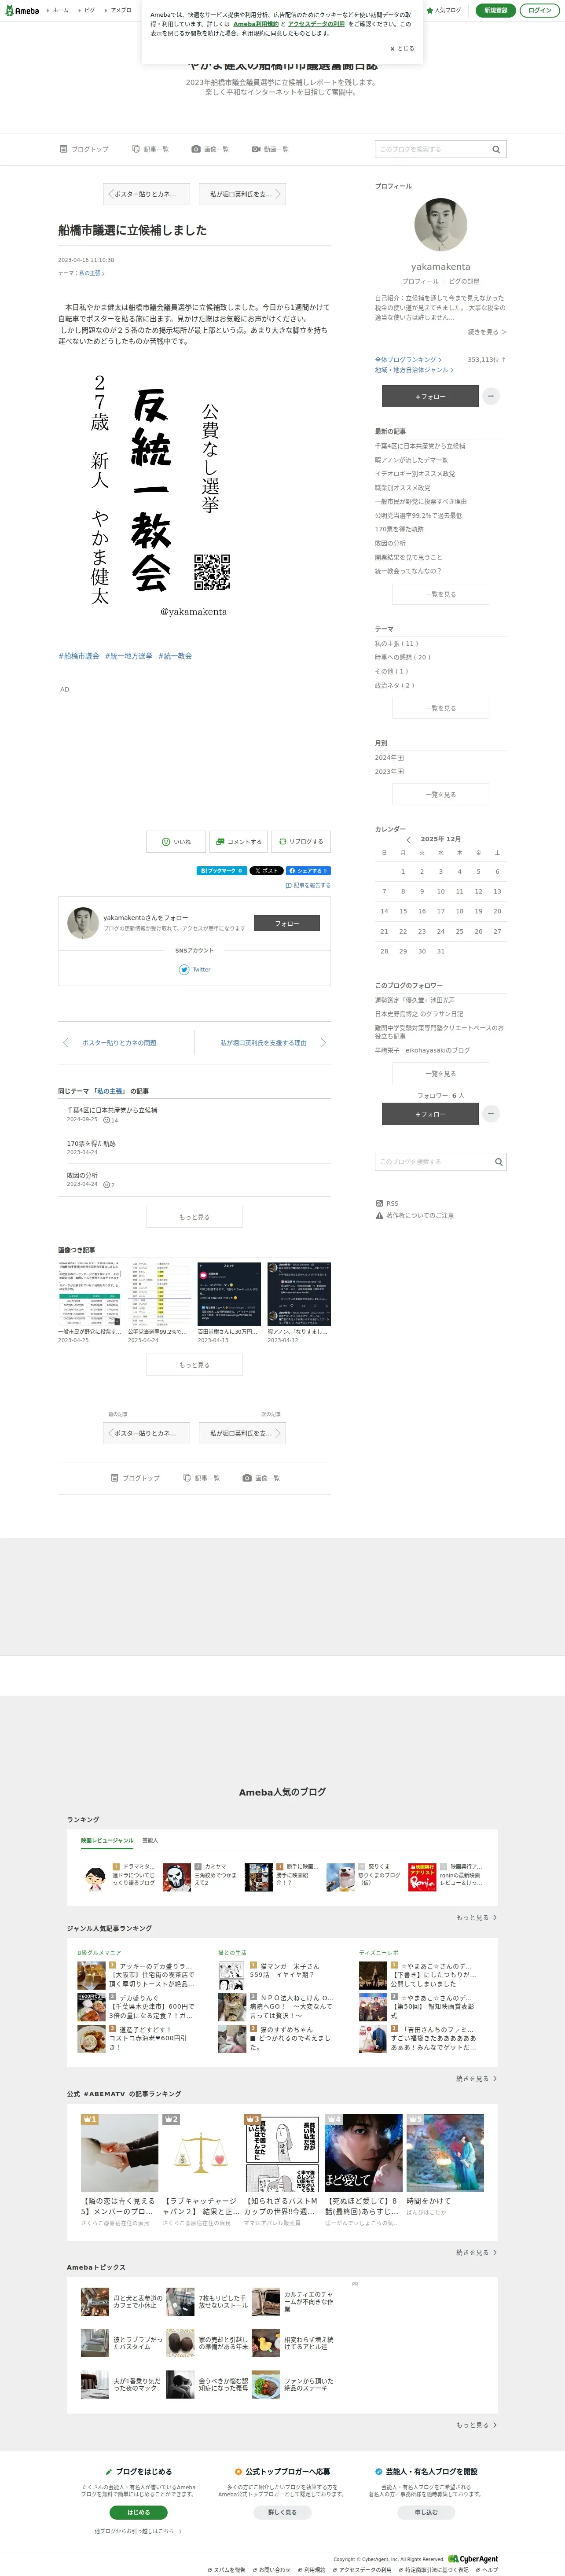Click the リブログする button
The width and height of the screenshot is (565, 2576).
[x=301, y=842]
